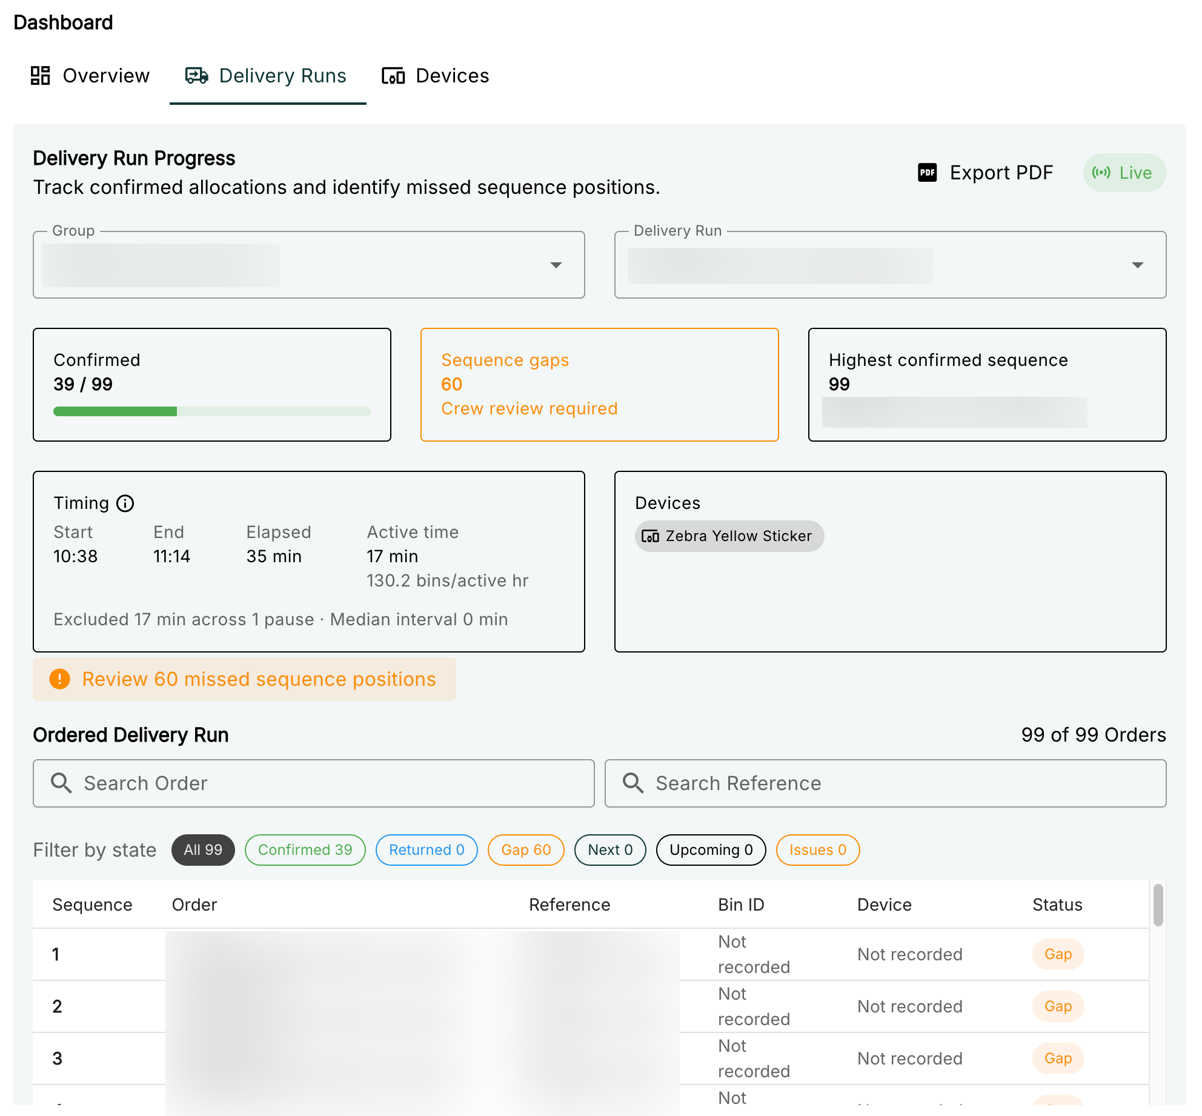Click the Sequence column header
This screenshot has height=1116, width=1202.
[x=92, y=905]
